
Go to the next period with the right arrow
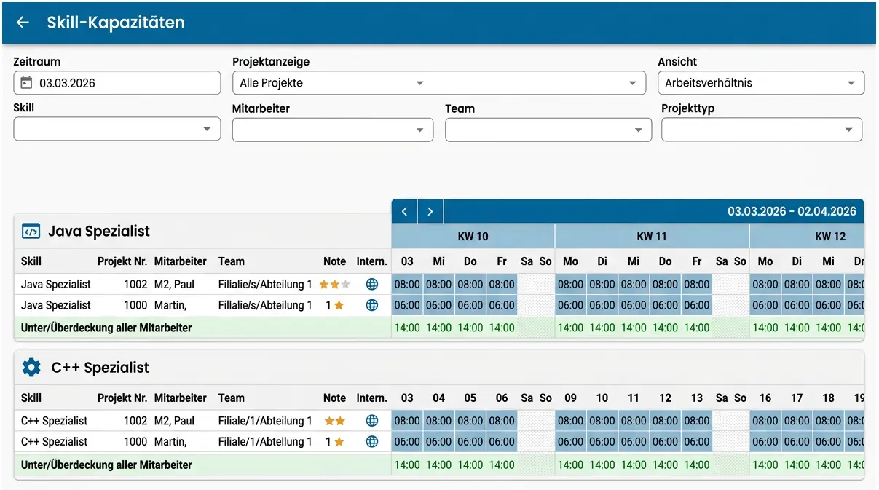(x=430, y=211)
